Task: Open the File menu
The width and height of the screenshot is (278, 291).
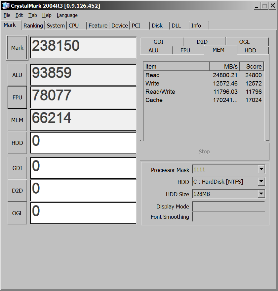Action: click(x=7, y=15)
